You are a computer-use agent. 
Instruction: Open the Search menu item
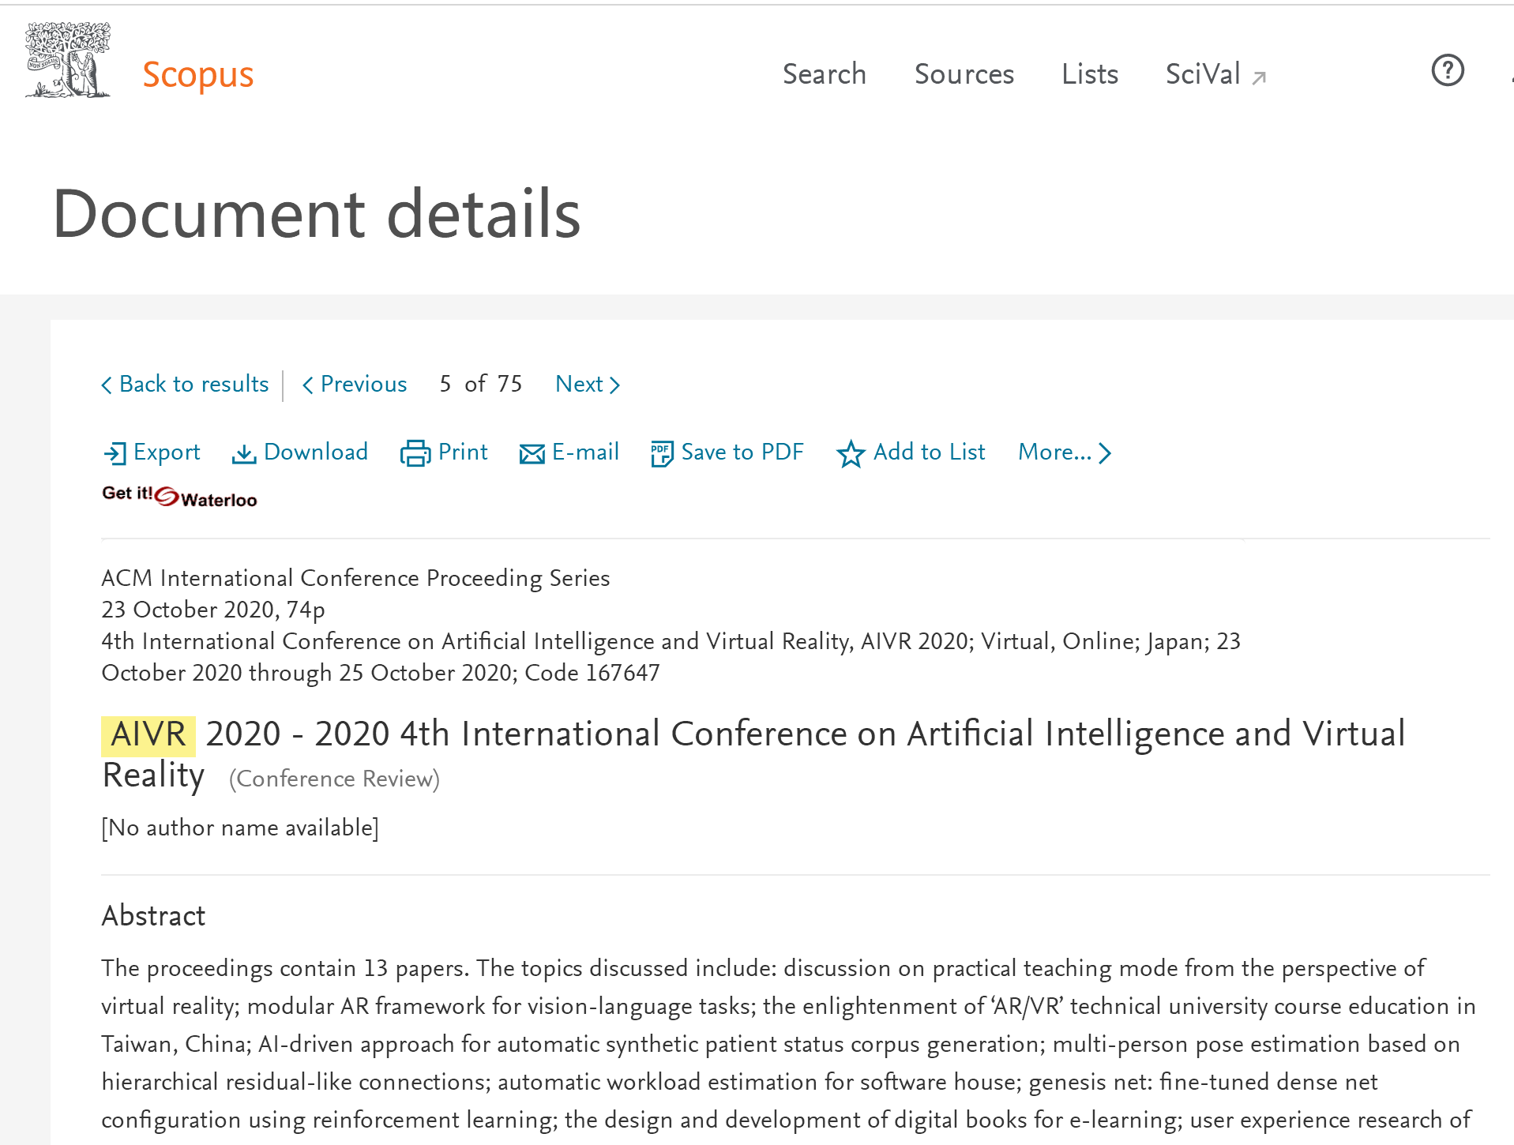pos(825,74)
